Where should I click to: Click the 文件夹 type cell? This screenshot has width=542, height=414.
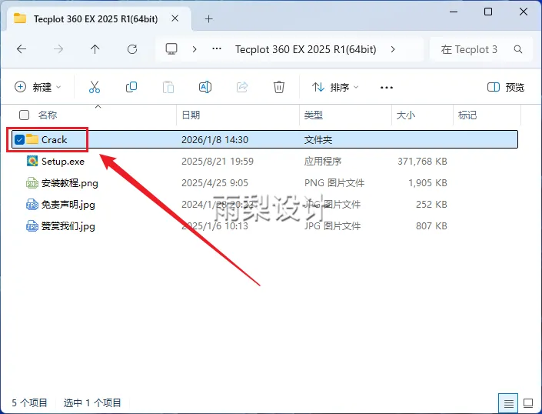click(318, 140)
